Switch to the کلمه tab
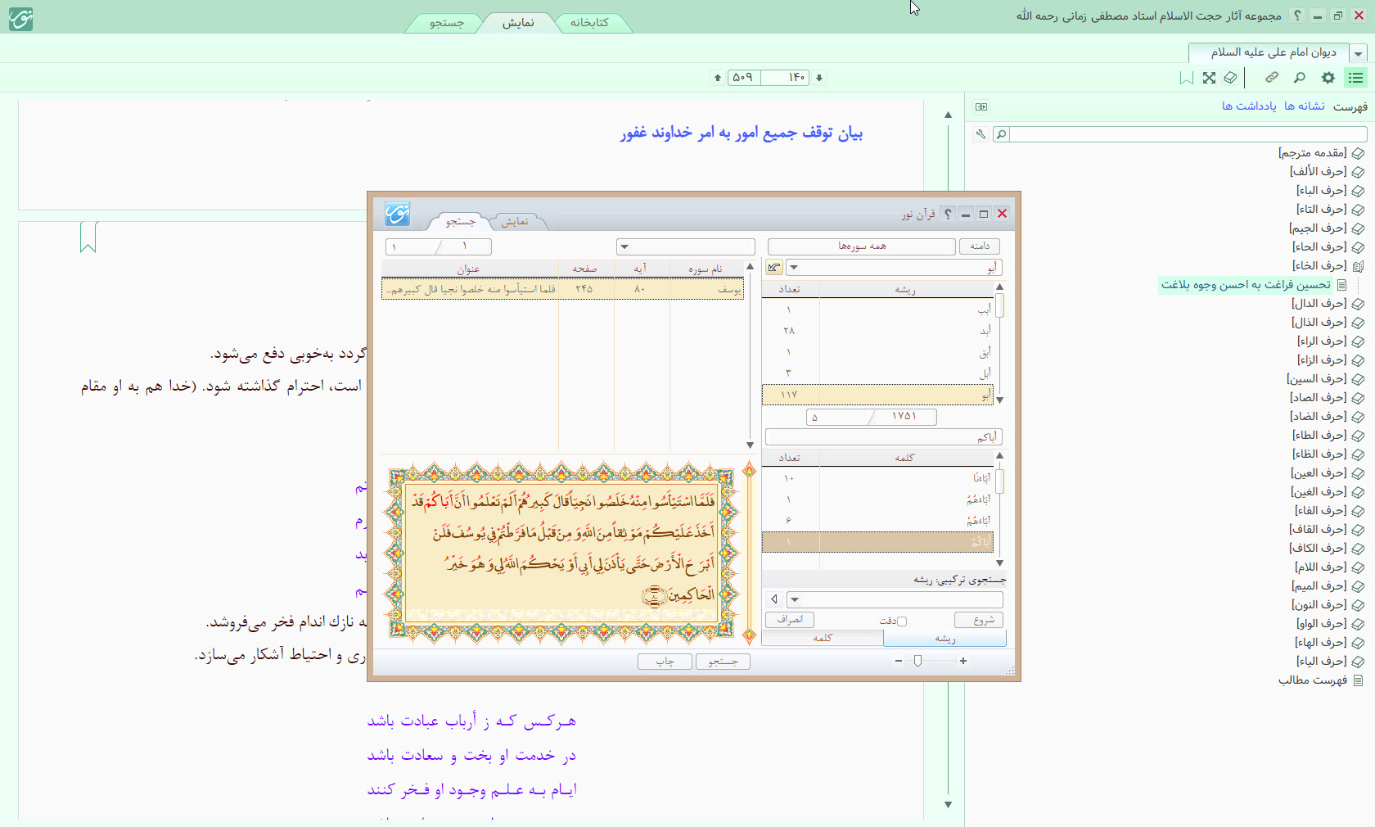 click(x=823, y=639)
